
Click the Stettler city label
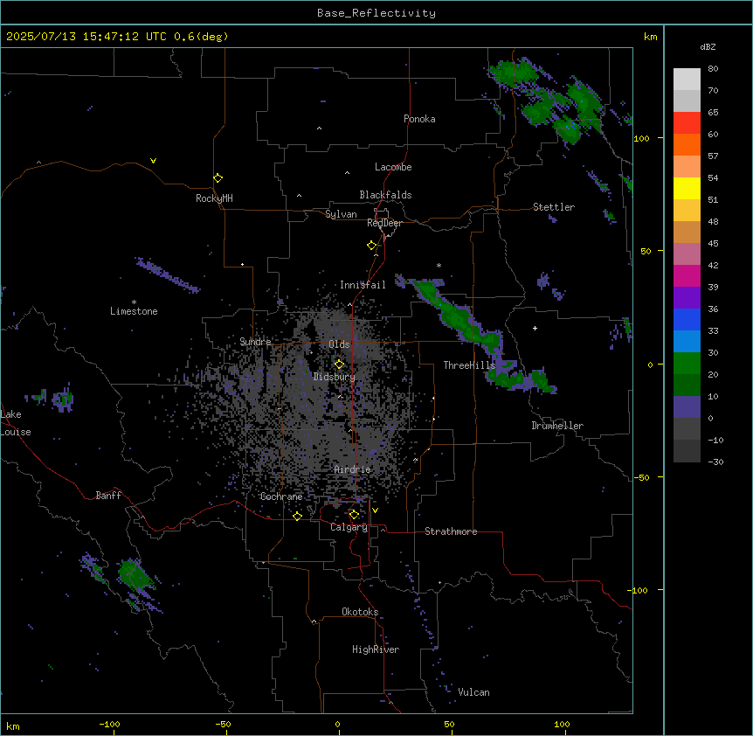[x=554, y=207]
